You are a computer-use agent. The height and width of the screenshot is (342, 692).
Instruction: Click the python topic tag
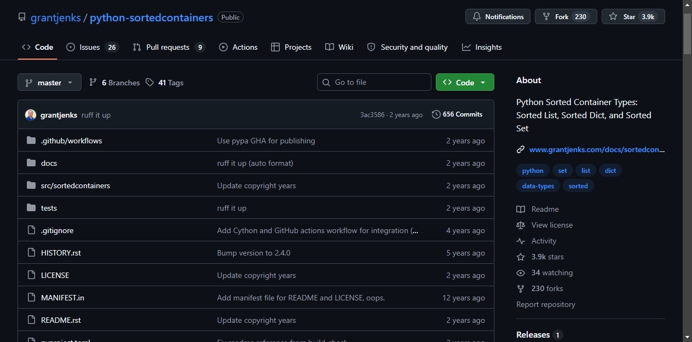(533, 171)
